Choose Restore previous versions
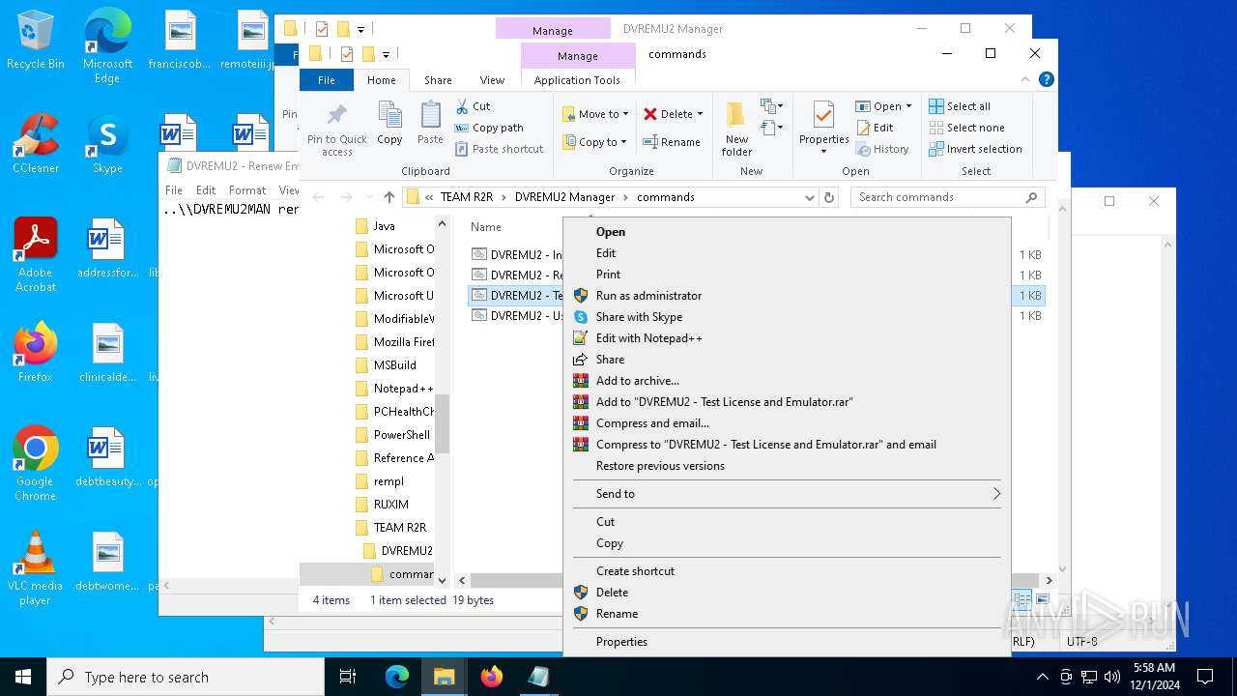 (x=787, y=466)
